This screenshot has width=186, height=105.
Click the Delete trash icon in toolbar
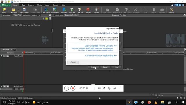coord(154,9)
